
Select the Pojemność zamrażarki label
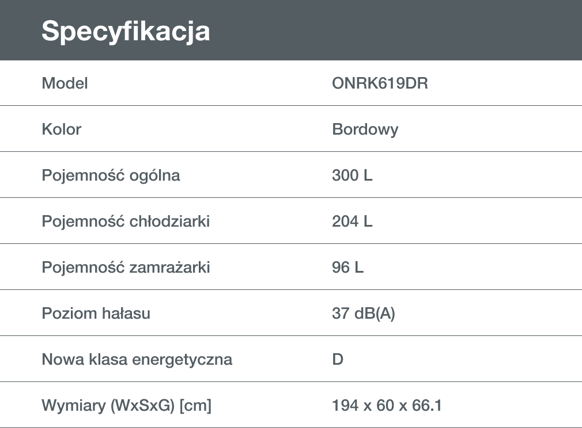126,267
